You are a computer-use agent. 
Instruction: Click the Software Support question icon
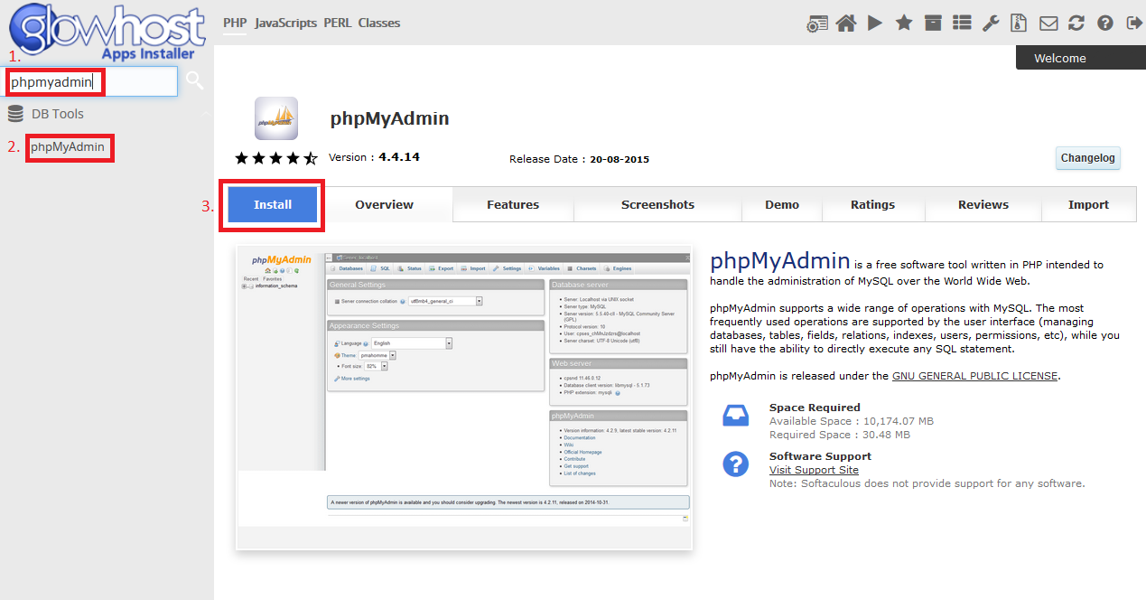point(735,464)
